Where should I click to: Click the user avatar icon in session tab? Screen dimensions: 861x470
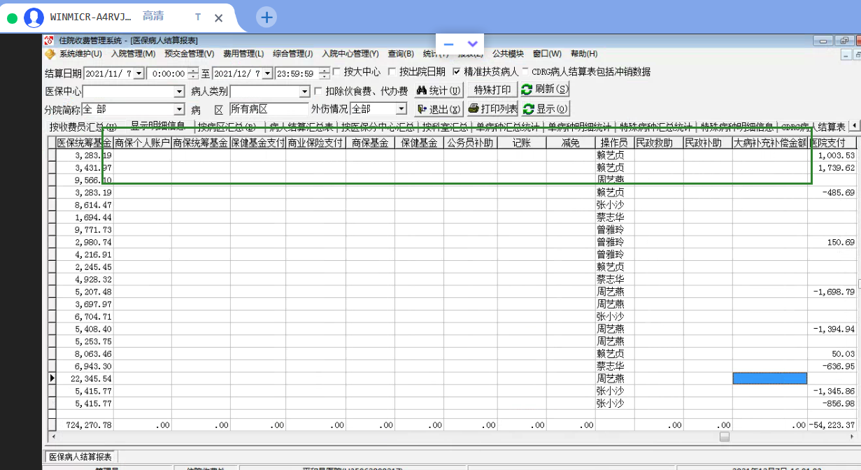(x=34, y=17)
